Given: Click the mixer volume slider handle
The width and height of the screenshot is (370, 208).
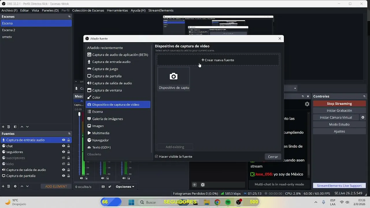Looking at the screenshot, I should (79, 114).
